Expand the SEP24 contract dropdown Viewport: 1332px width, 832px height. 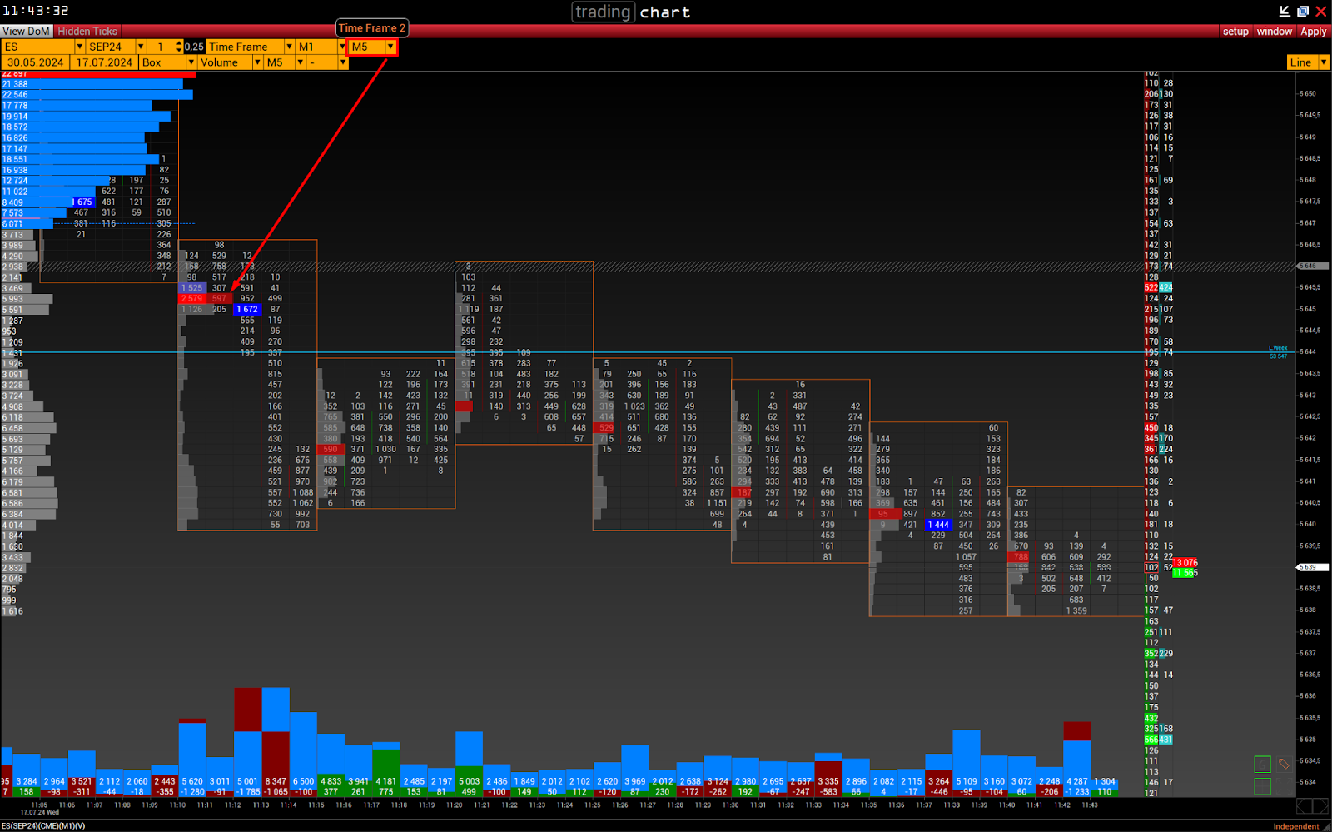pos(140,47)
